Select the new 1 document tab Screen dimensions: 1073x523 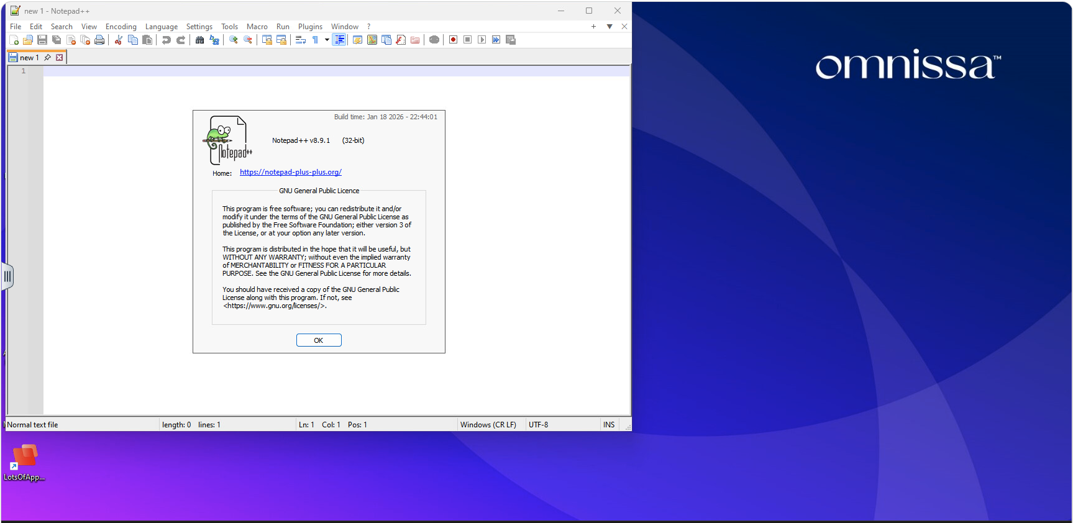(x=29, y=58)
